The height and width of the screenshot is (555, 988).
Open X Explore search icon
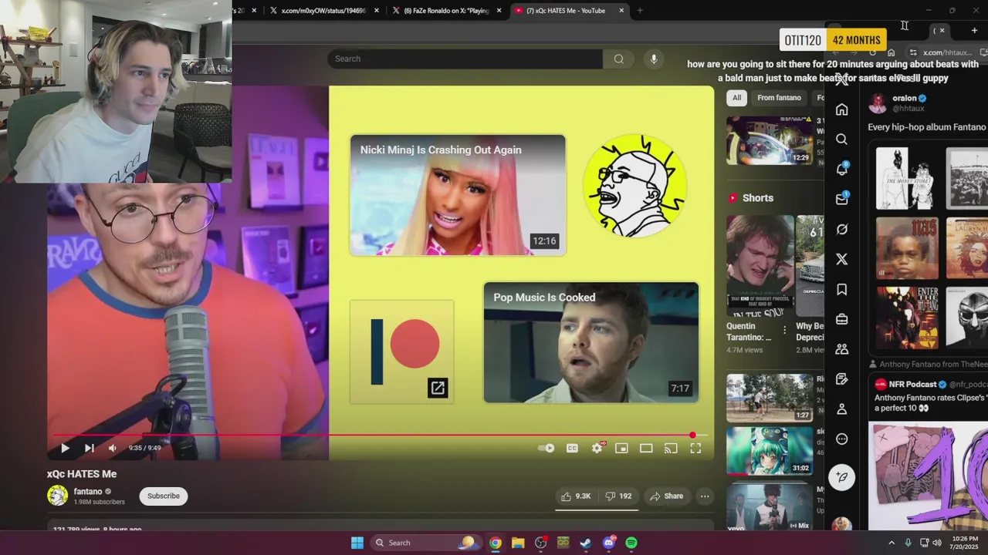click(841, 140)
